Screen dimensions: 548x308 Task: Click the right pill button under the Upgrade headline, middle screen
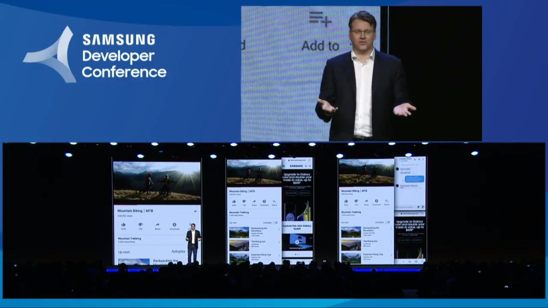pyautogui.click(x=304, y=193)
